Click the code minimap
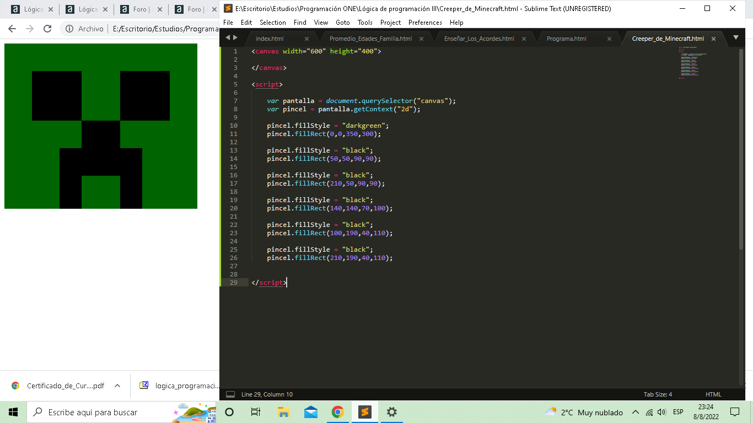 pos(693,63)
